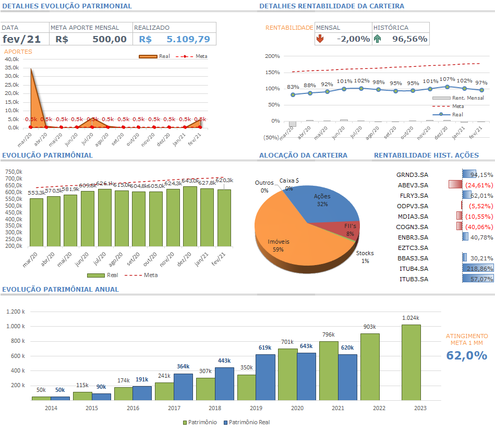Click the blue Patrimônio Real legend square

pyautogui.click(x=225, y=423)
